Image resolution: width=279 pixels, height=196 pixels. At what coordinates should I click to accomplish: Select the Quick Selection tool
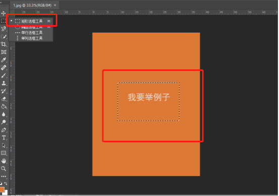point(4,37)
